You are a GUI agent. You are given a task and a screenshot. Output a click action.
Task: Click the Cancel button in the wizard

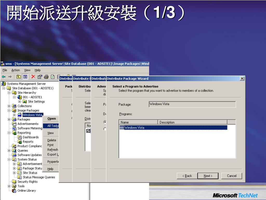[x=232, y=176]
